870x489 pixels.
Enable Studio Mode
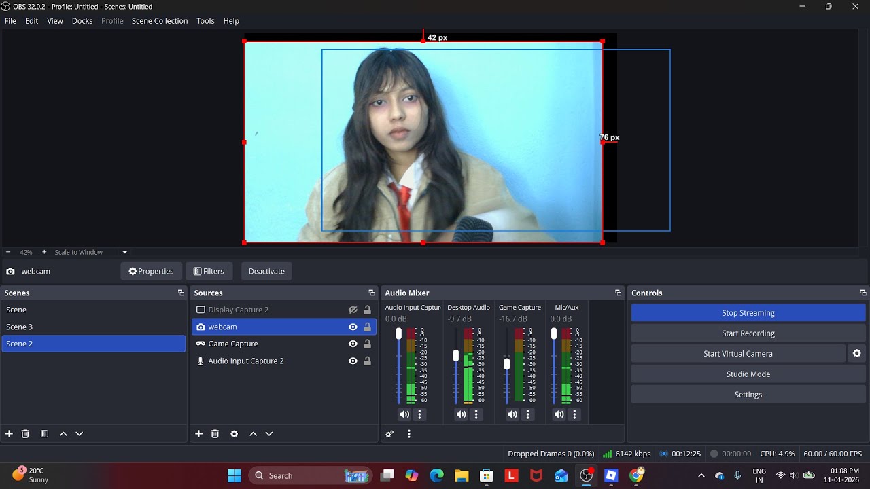pos(748,374)
